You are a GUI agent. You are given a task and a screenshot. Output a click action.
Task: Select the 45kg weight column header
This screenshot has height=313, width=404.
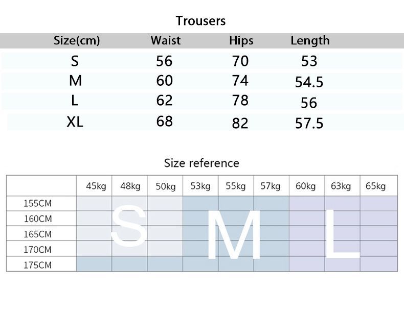[96, 186]
